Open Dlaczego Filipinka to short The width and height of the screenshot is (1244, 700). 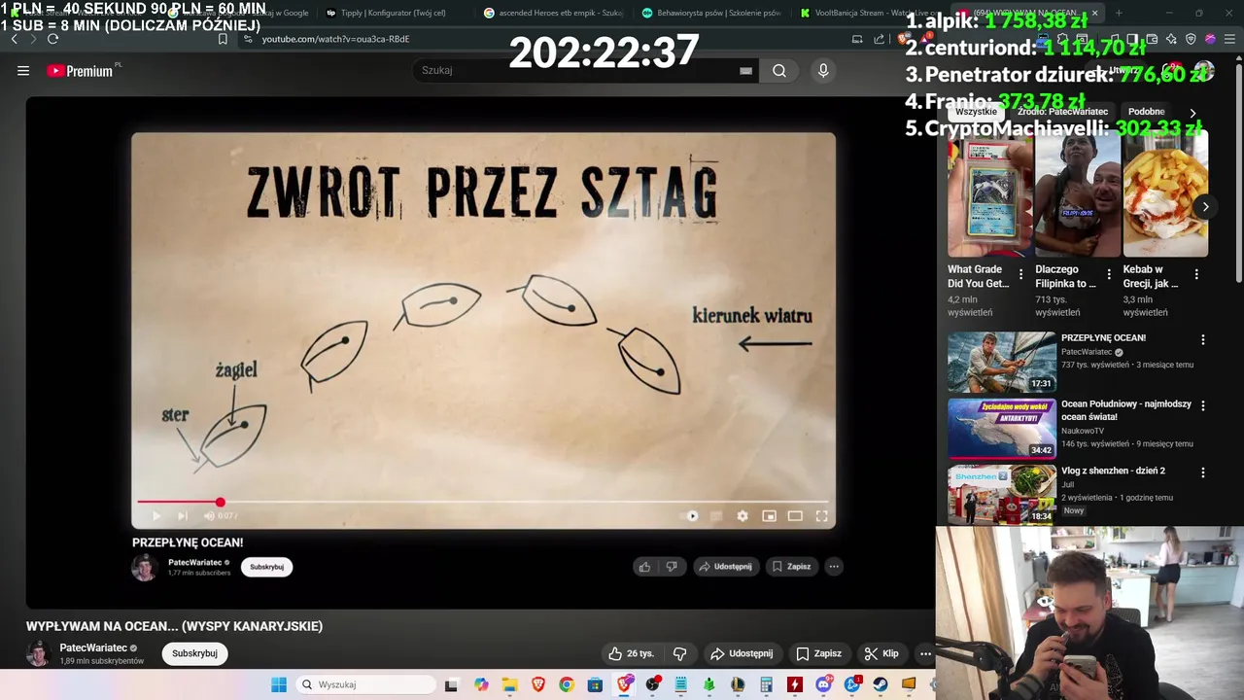(x=1078, y=194)
